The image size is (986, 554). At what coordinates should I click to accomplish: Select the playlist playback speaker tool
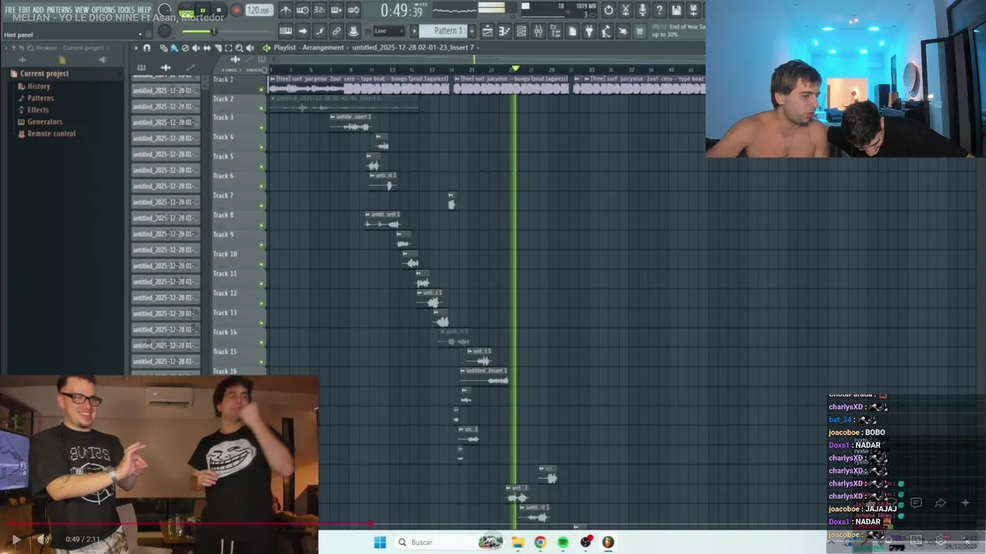click(x=250, y=48)
